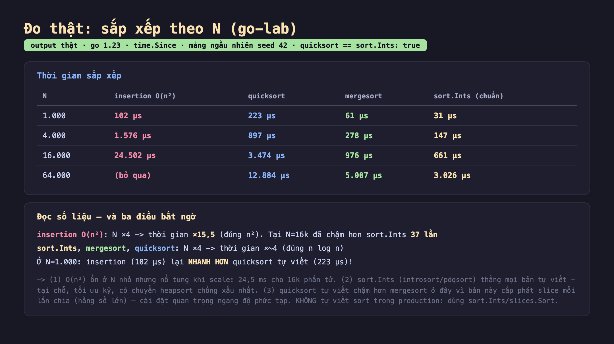Select the '64.000' row label
The height and width of the screenshot is (344, 614).
point(56,175)
